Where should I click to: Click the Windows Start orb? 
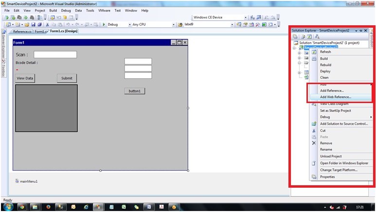[8, 207]
